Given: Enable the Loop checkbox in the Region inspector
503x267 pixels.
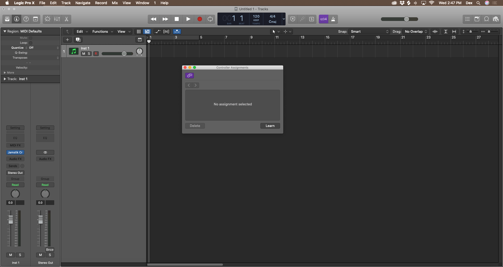Looking at the screenshot, I should click(x=31, y=43).
